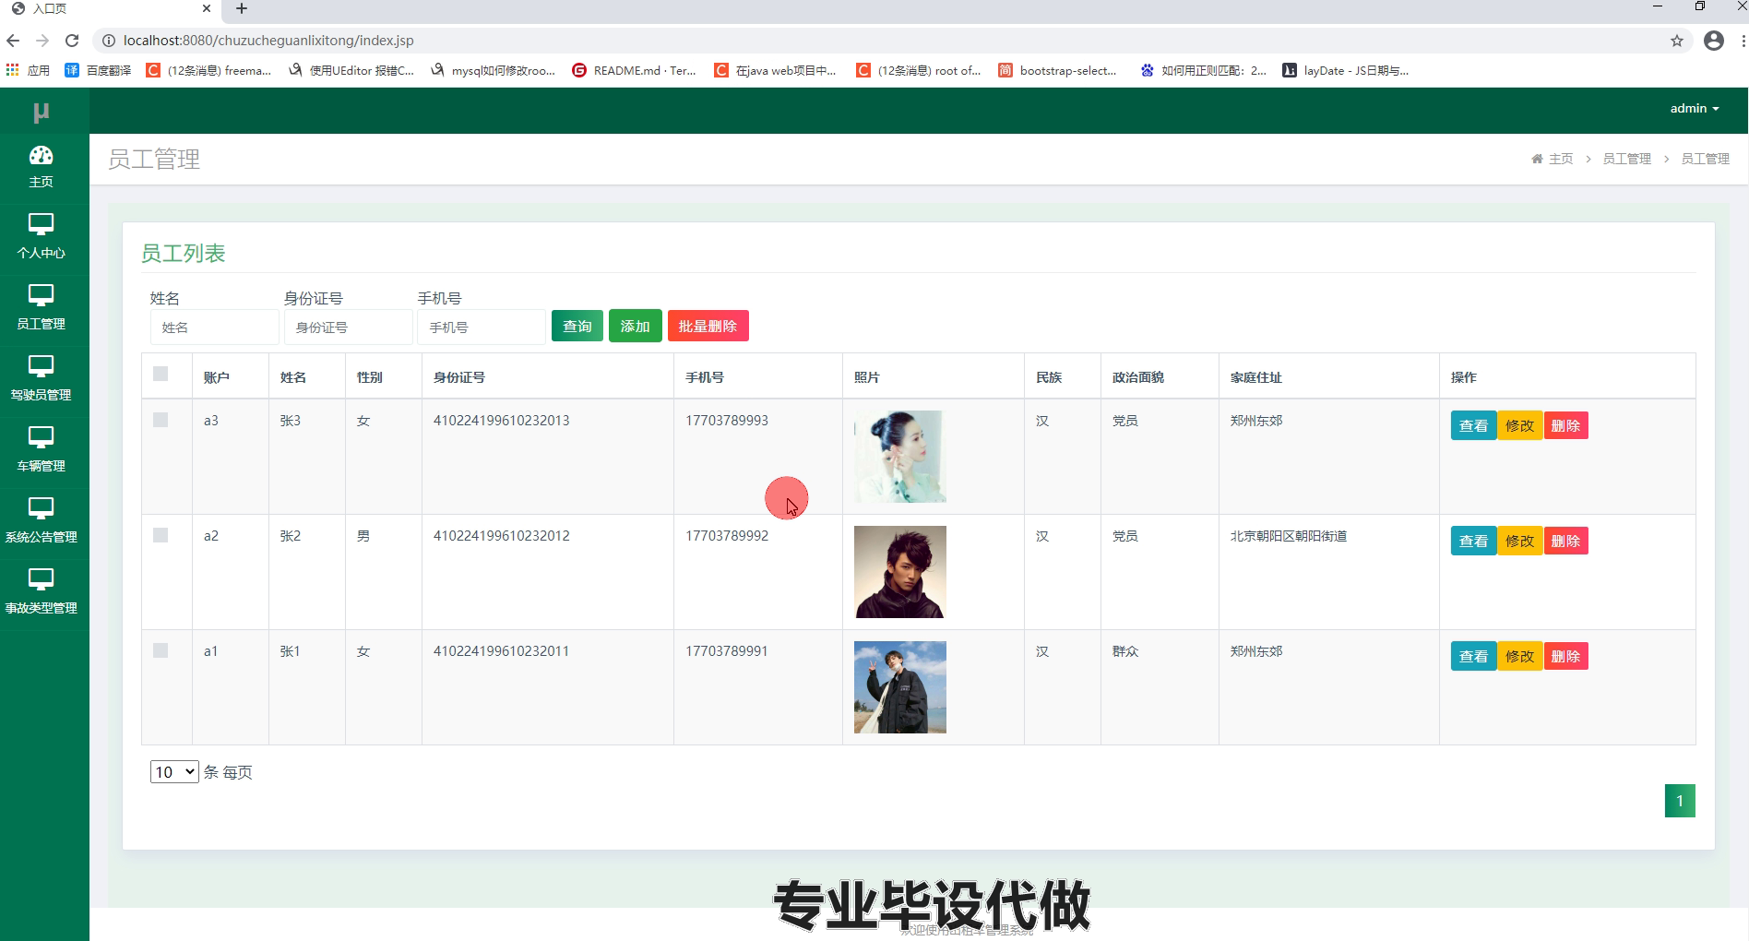Click 群众 in row a1

coord(1125,651)
